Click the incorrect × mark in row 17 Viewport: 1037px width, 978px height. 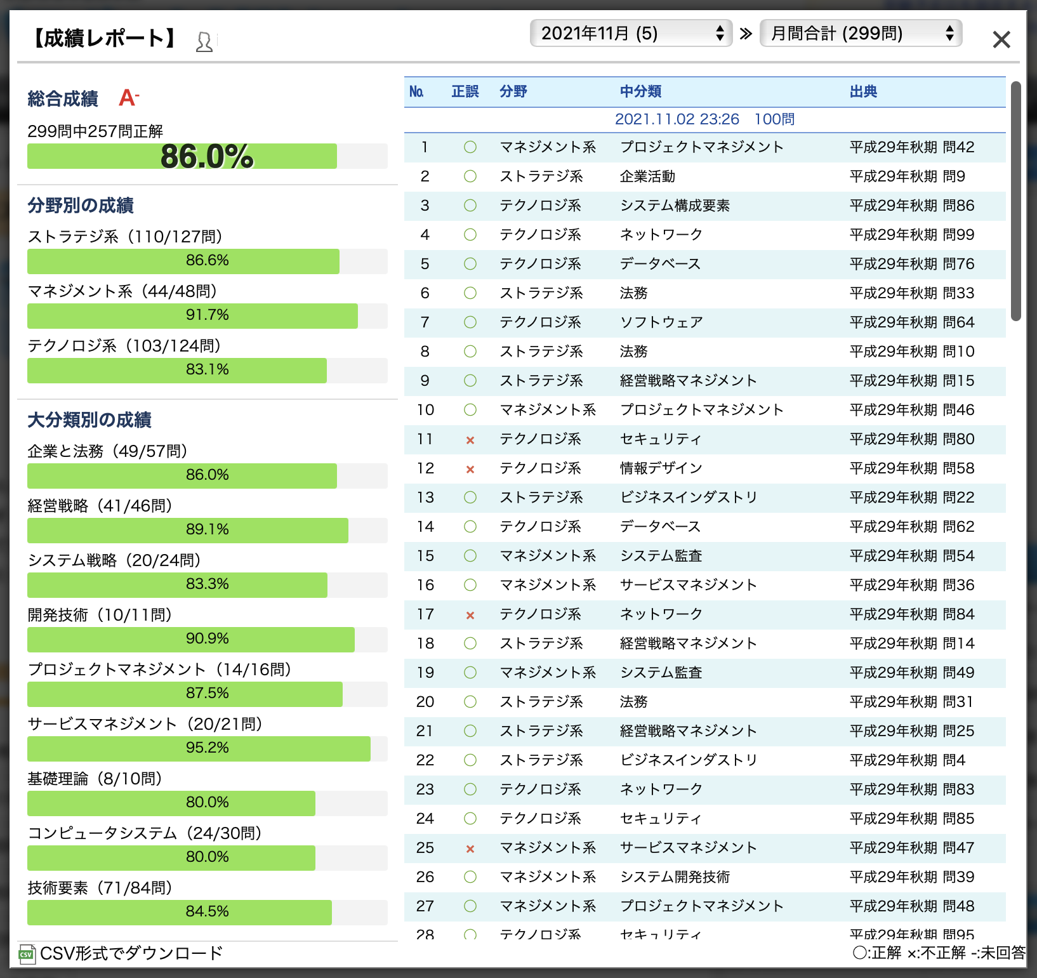(470, 615)
